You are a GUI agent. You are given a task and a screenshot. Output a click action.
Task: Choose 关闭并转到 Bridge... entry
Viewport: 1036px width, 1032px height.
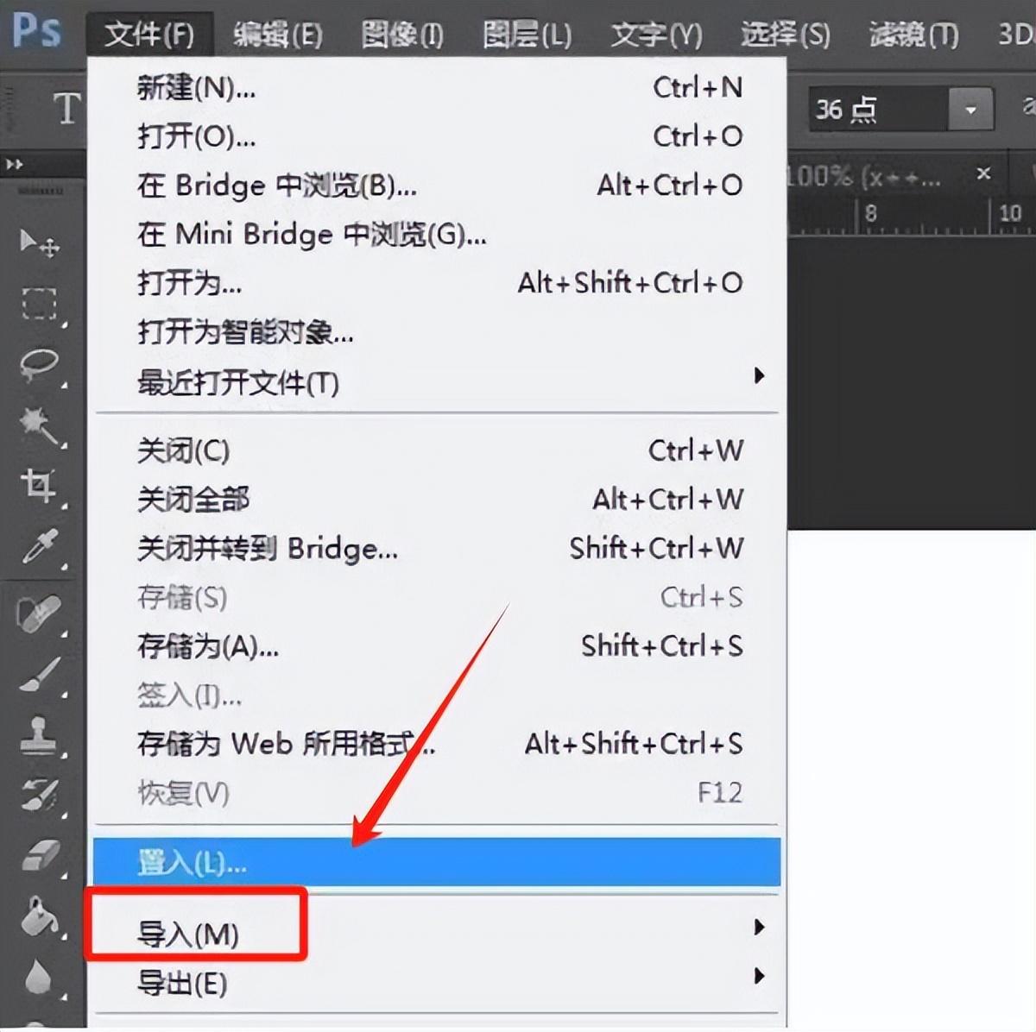439,548
